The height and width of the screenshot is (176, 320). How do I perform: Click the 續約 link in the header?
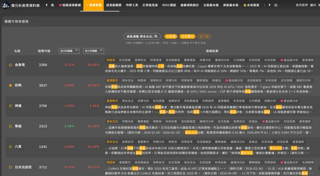click(313, 5)
